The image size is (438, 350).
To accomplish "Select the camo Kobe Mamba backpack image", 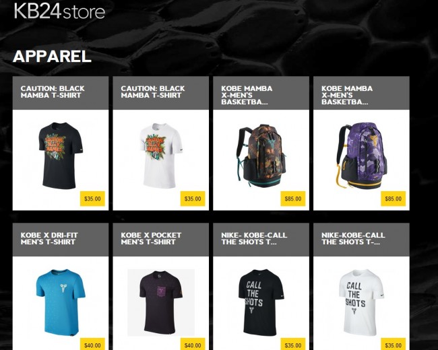I will tap(261, 155).
